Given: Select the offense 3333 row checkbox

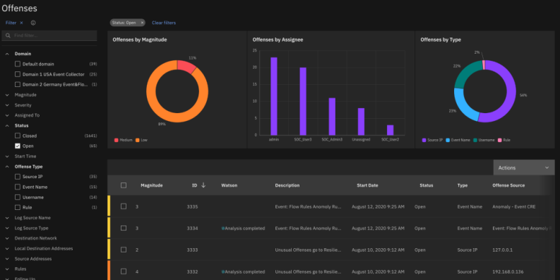Looking at the screenshot, I should pyautogui.click(x=124, y=250).
